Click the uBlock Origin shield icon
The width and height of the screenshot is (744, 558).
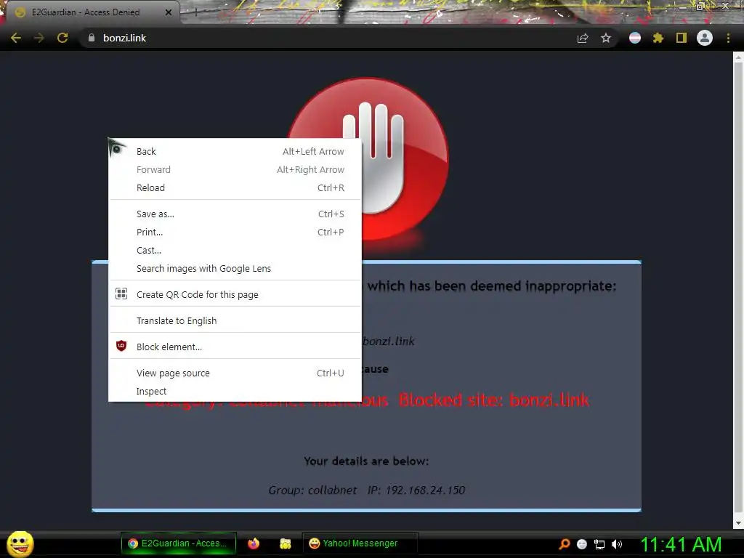coord(121,346)
